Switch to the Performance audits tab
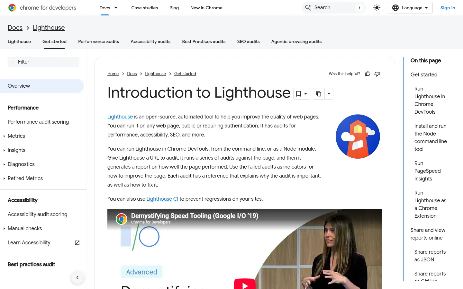The image size is (463, 289). [x=99, y=41]
